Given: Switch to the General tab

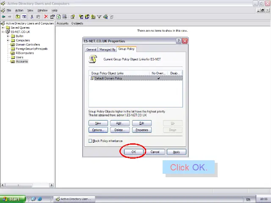Looking at the screenshot, I should click(91, 49).
